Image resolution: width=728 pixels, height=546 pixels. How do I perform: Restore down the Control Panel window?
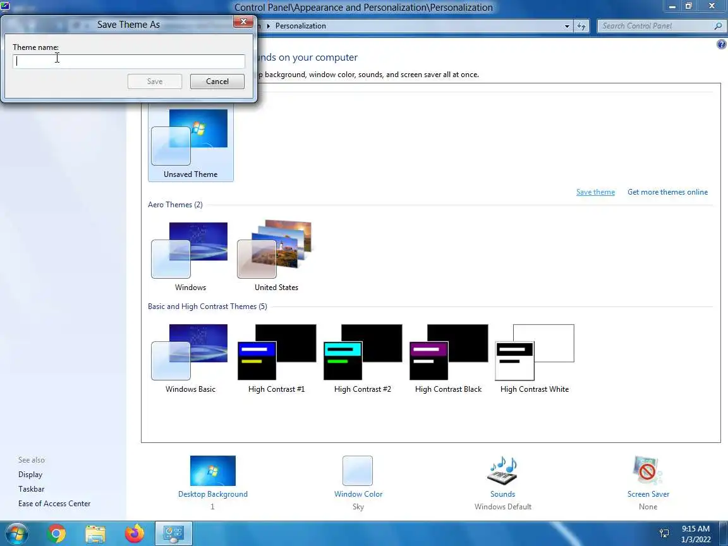pos(689,6)
